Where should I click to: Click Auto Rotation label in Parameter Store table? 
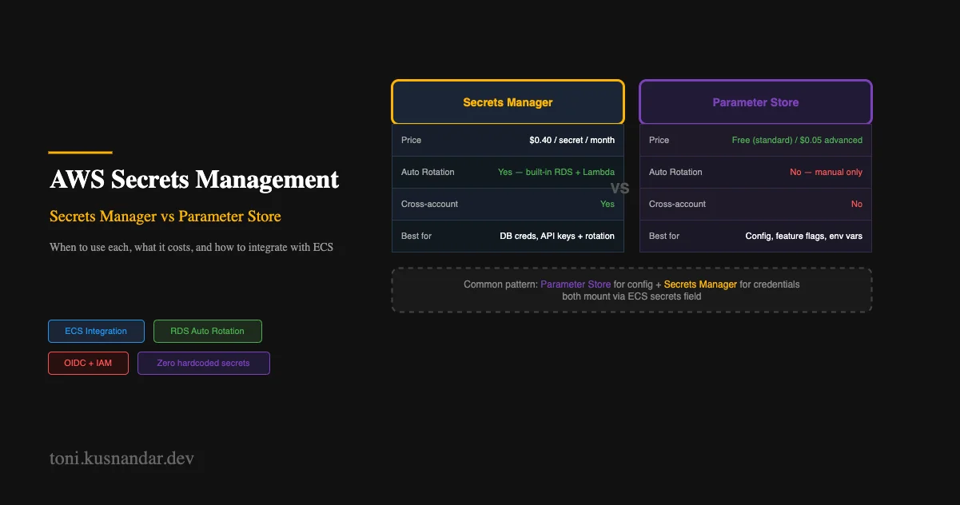point(675,172)
